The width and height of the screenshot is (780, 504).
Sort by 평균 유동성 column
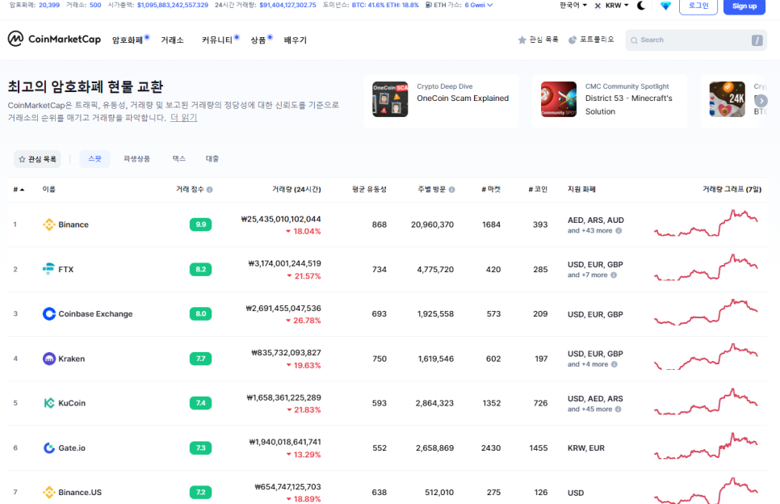pos(369,189)
